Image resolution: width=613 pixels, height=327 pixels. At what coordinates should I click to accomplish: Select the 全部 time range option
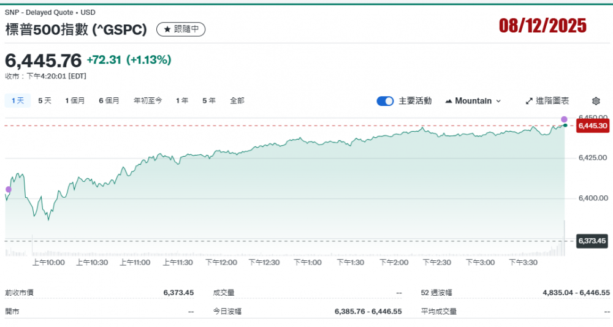click(237, 100)
